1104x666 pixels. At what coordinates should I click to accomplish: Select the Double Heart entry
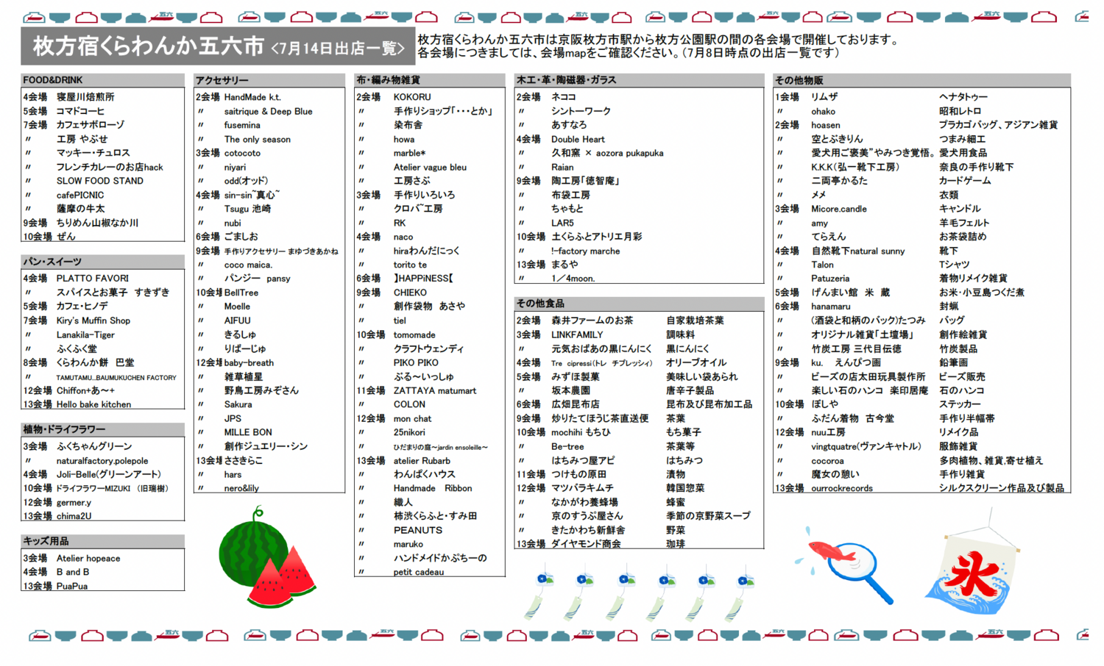click(578, 139)
